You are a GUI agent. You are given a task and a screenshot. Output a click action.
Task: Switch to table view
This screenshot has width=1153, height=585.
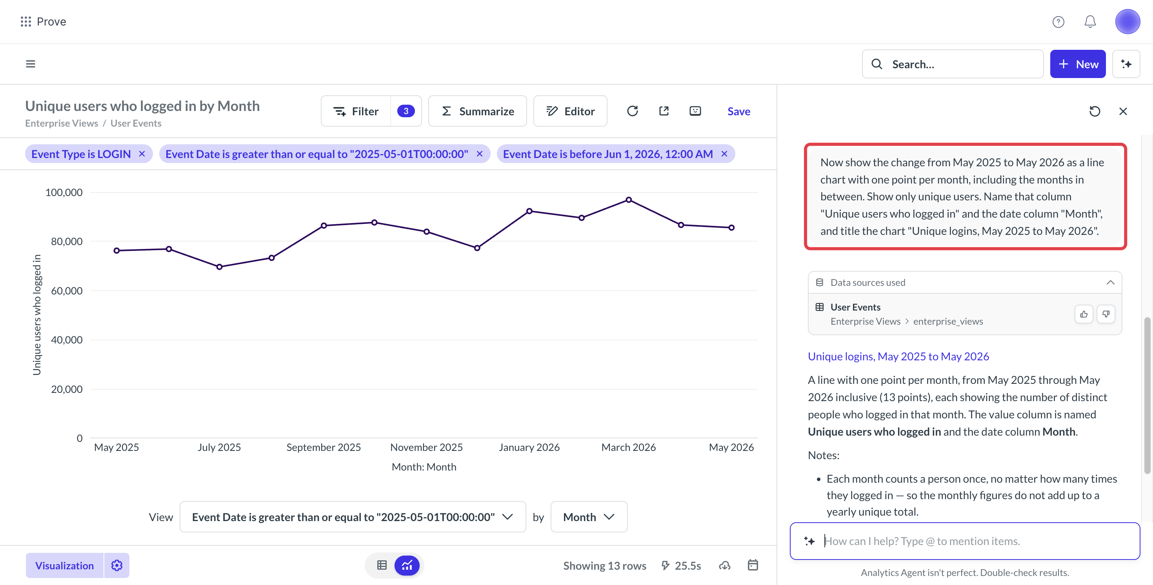coord(382,565)
